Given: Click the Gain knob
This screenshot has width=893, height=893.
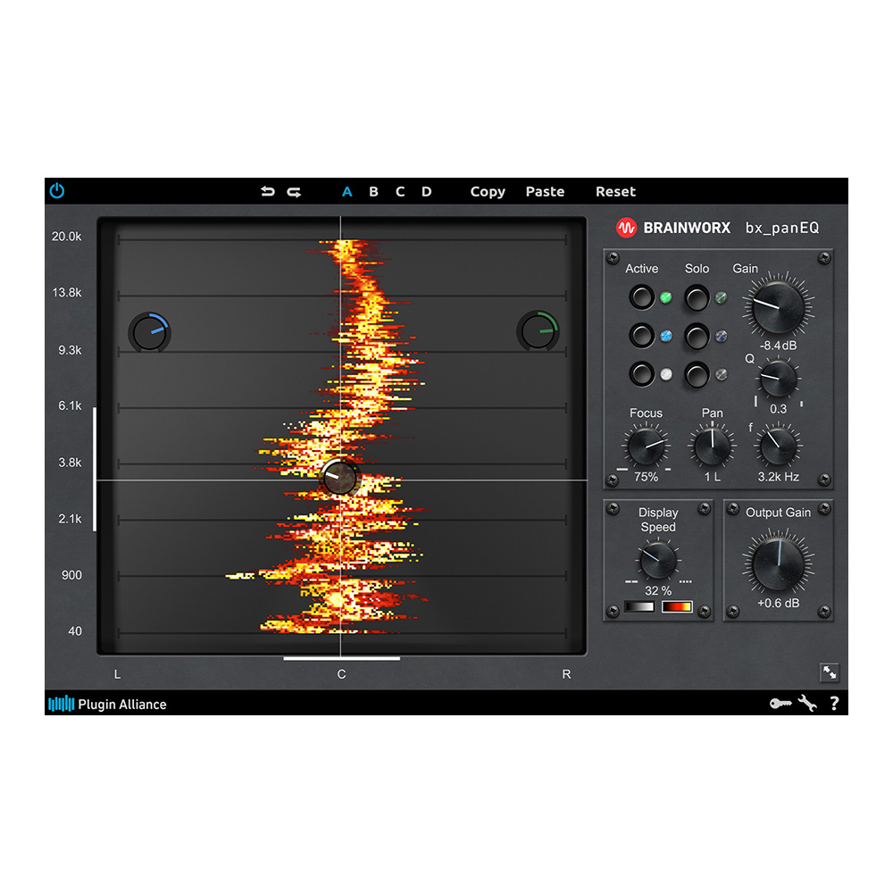Looking at the screenshot, I should (778, 307).
